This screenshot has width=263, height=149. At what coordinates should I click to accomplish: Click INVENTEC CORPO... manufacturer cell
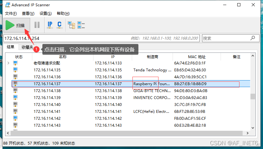[x=152, y=97]
